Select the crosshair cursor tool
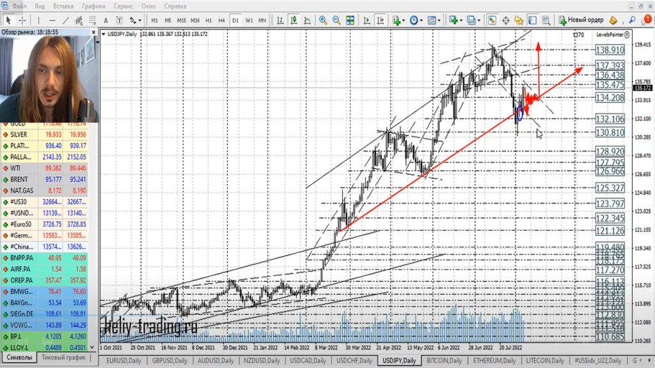 tap(22, 20)
